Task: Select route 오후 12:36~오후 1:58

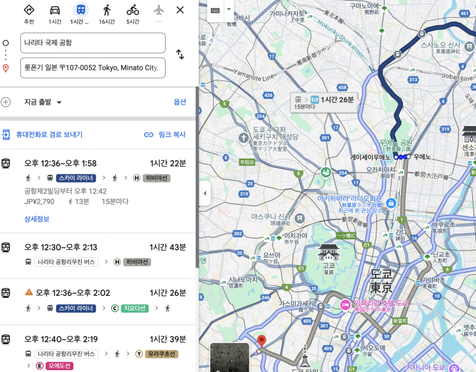Action: point(98,191)
